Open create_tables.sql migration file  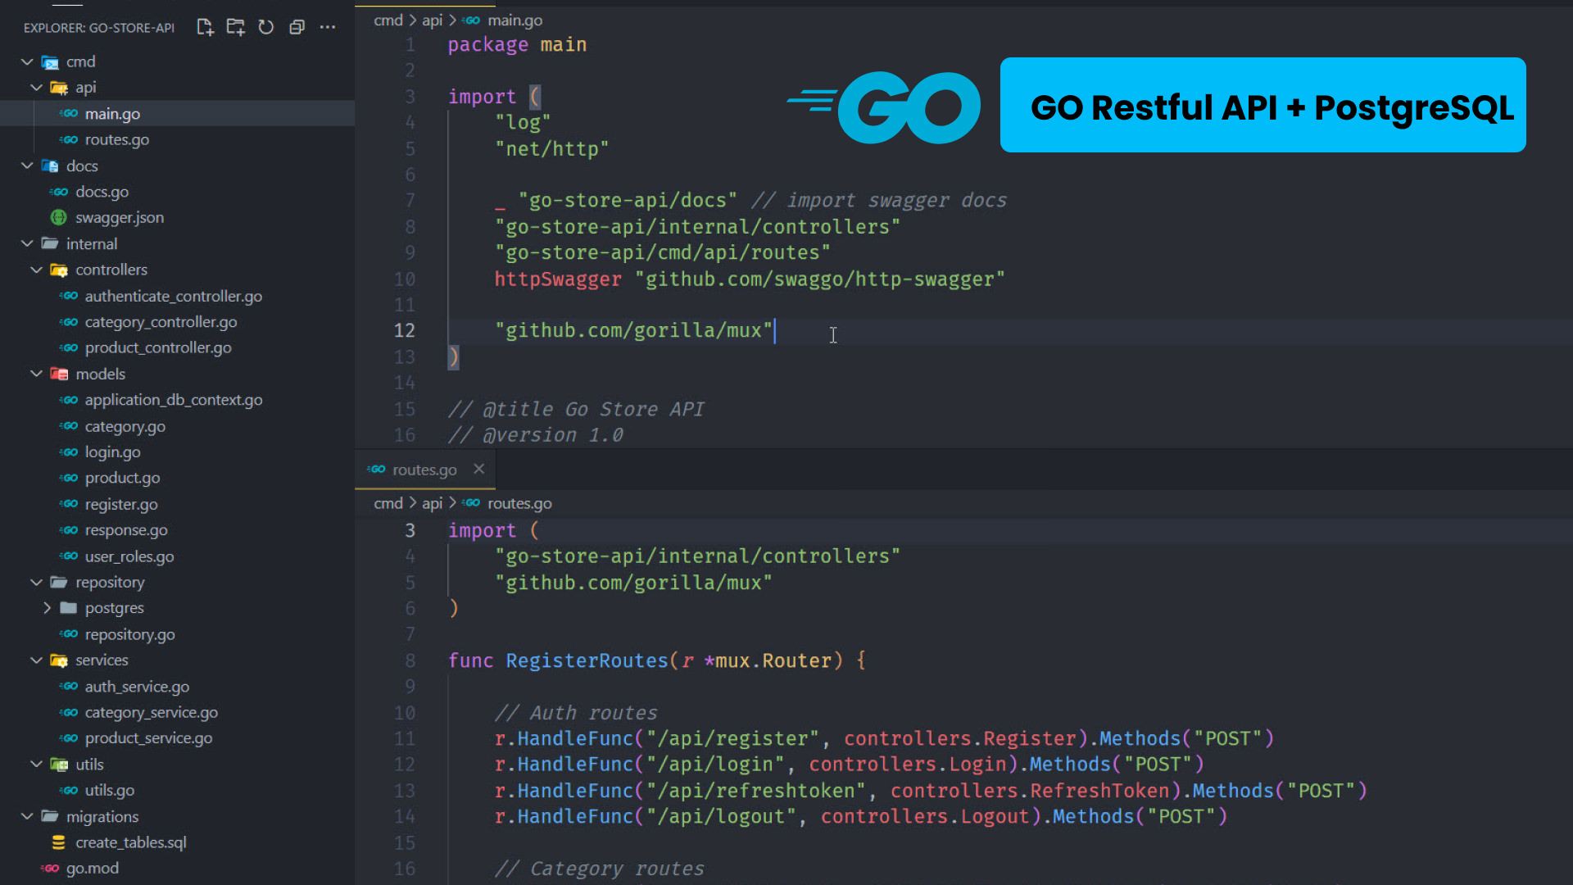coord(131,842)
